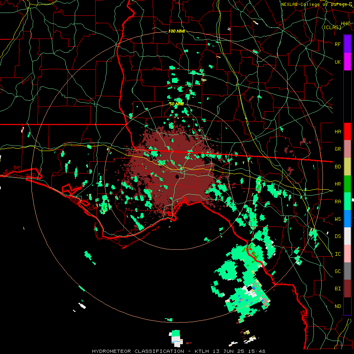The height and width of the screenshot is (354, 354).
Task: Click the UK legend label
Action: tap(337, 62)
